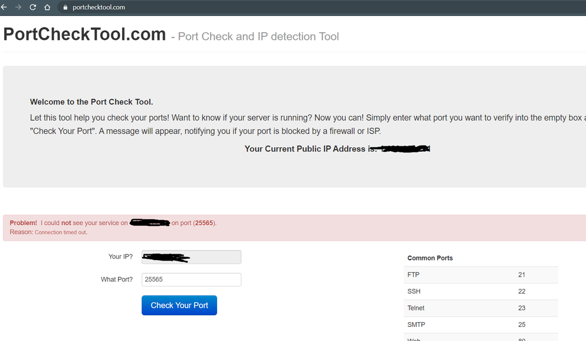Click the browser forward arrow
The image size is (586, 341).
[x=18, y=7]
